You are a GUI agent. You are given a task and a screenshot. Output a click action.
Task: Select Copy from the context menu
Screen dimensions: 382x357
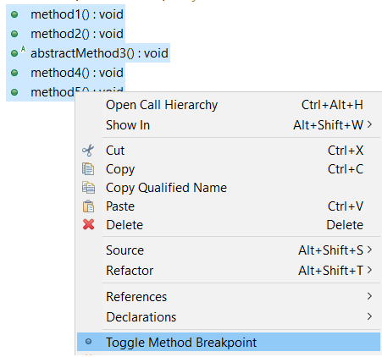229,169
